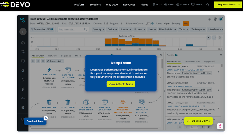Open the Contact link
Screen dimensions: 243x136
[x=183, y=5]
